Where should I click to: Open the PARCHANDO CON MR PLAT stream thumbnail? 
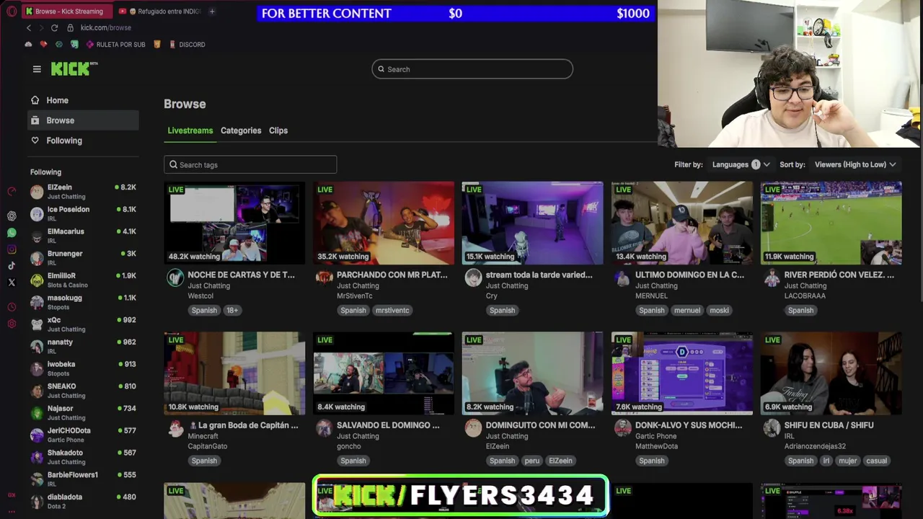tap(384, 223)
